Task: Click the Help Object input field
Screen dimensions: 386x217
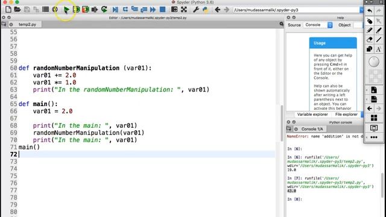Action: pos(358,25)
